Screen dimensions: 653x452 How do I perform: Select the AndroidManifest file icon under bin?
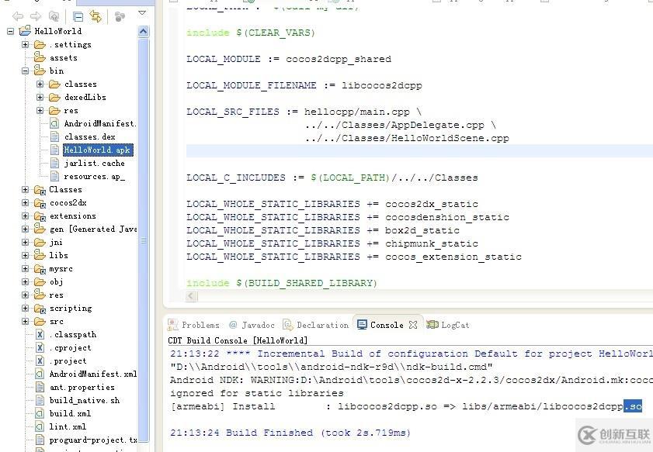click(x=54, y=123)
